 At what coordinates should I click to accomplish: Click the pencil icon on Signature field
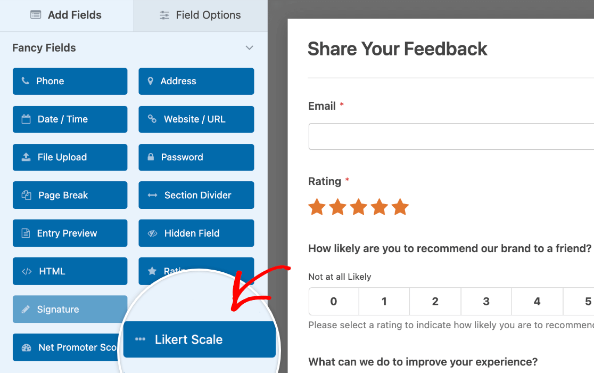click(26, 310)
